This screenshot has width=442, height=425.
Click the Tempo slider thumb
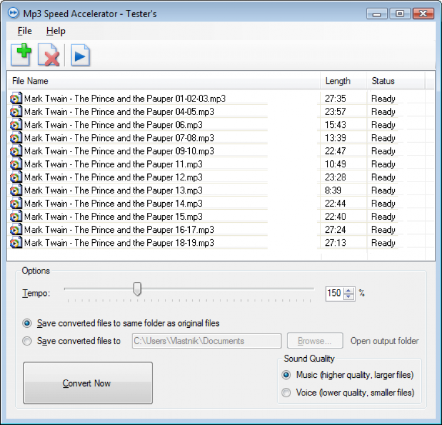pyautogui.click(x=137, y=289)
